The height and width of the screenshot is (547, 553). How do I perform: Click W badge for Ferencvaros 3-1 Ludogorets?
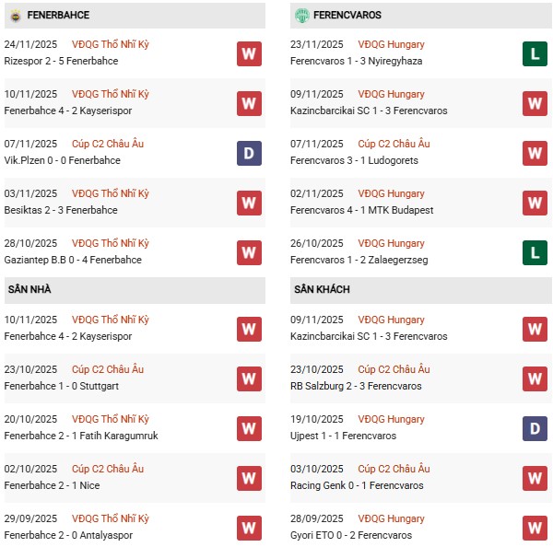[535, 153]
